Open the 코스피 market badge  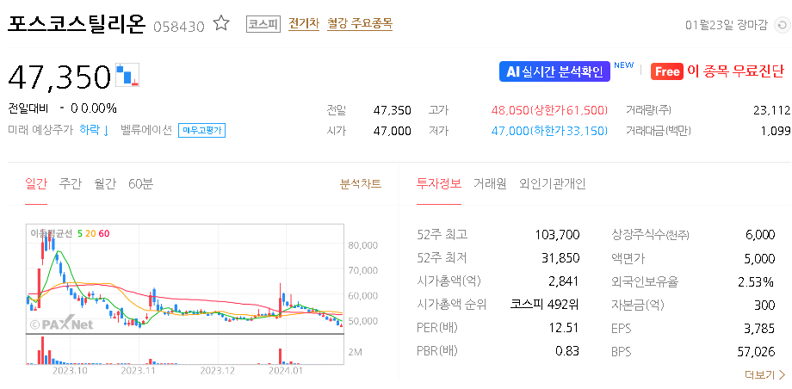tap(263, 24)
